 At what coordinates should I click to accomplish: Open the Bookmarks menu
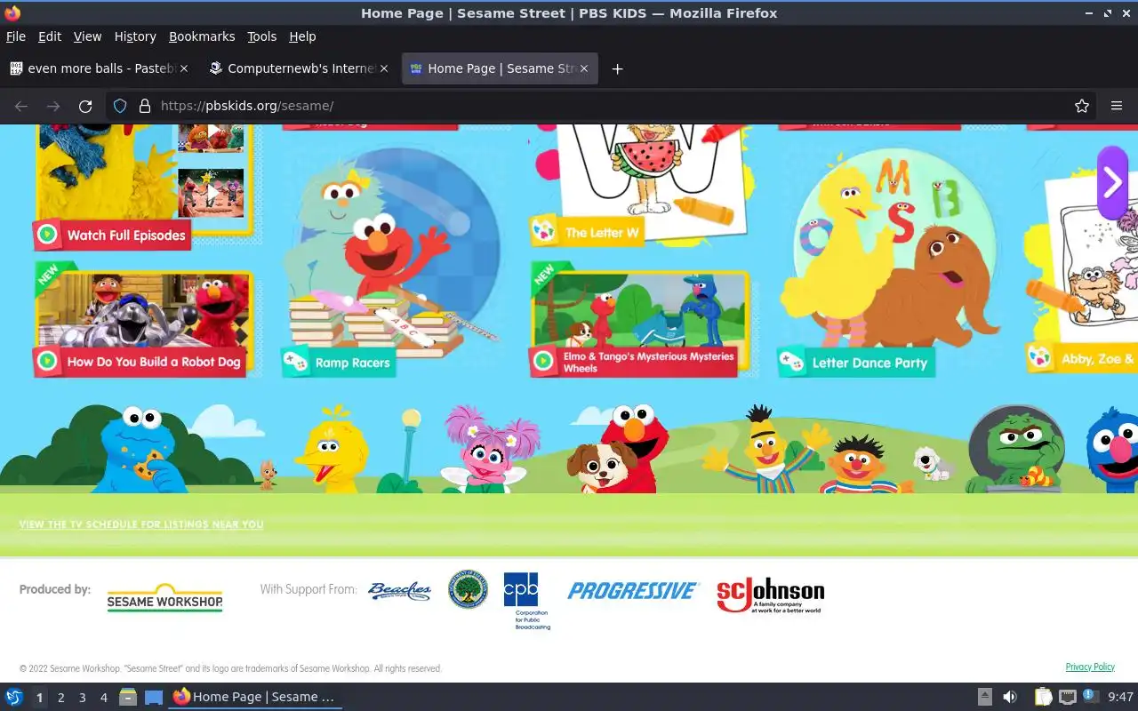coord(202,36)
